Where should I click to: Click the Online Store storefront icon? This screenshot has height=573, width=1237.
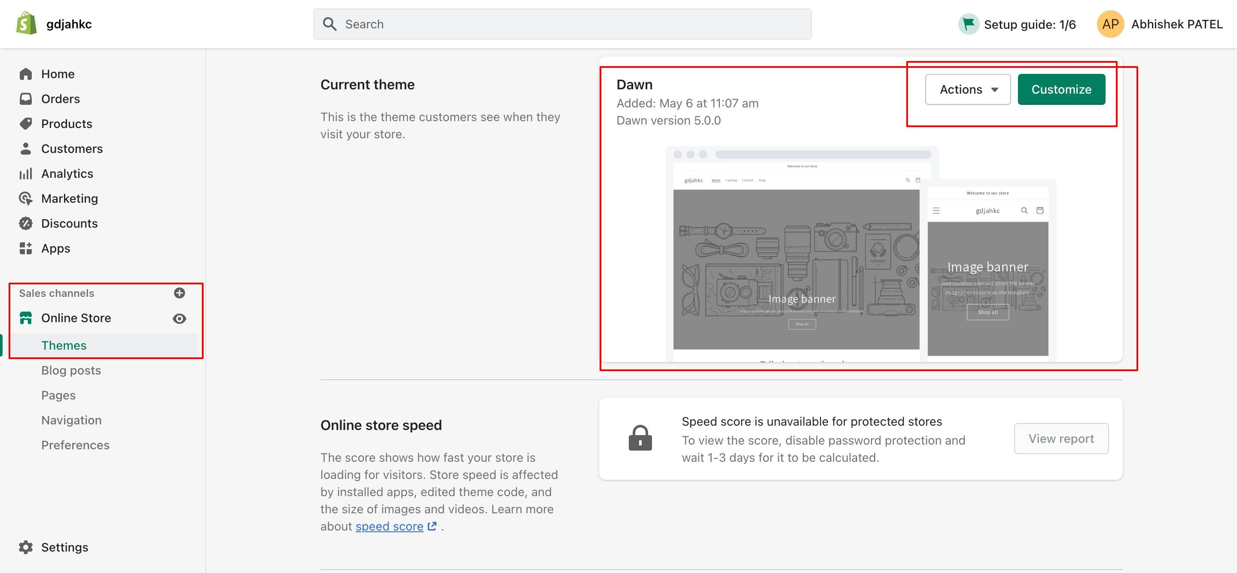(25, 318)
